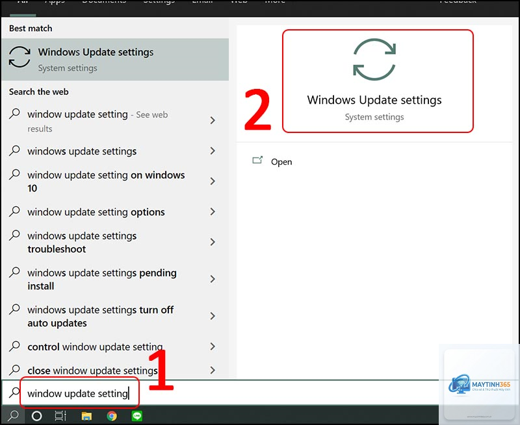Click search icon next to 'setting options'
The width and height of the screenshot is (520, 425).
pyautogui.click(x=14, y=211)
